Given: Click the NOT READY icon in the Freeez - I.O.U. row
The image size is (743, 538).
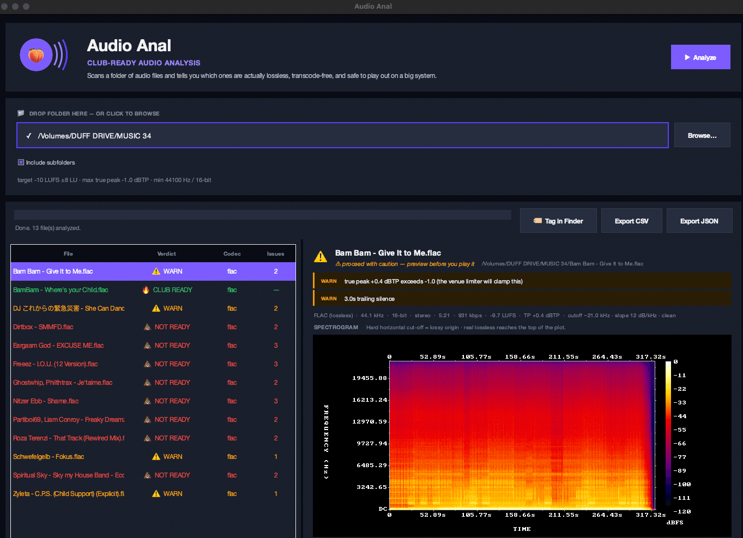Looking at the screenshot, I should pyautogui.click(x=147, y=364).
